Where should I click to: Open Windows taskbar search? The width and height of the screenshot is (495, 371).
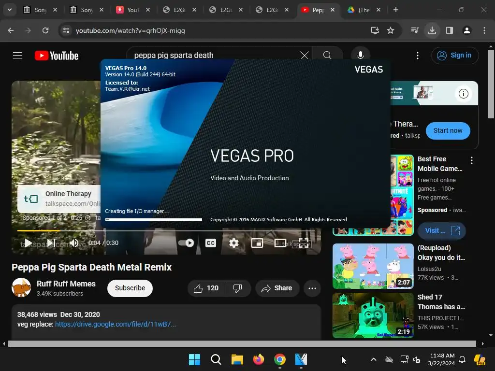pyautogui.click(x=216, y=359)
